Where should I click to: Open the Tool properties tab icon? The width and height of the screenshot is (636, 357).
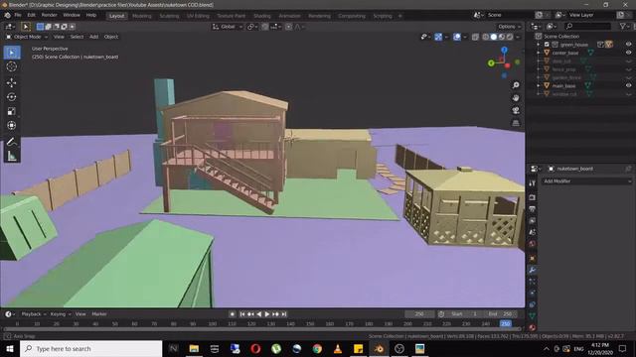tap(533, 183)
